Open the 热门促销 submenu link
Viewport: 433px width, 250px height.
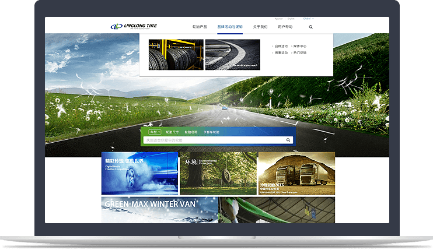(x=300, y=52)
